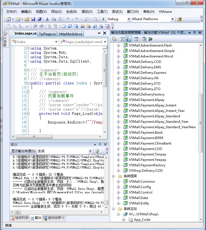Click the Decrease Indent icon

click(35, 26)
